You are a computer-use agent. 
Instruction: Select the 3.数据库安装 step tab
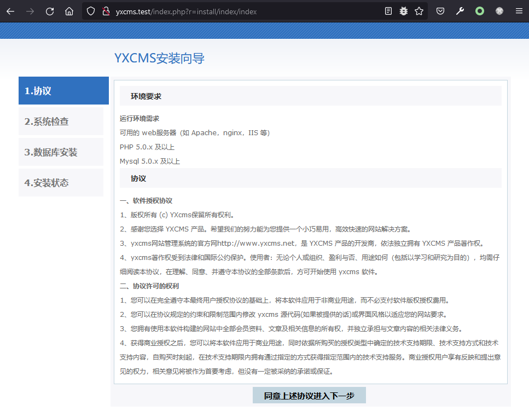pos(61,152)
